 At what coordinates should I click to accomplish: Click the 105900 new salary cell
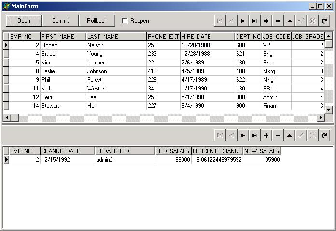pos(262,160)
